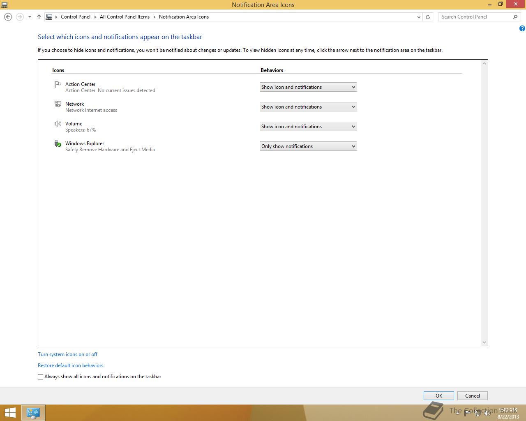526x421 pixels.
Task: Click the Volume row label
Action: [74, 124]
